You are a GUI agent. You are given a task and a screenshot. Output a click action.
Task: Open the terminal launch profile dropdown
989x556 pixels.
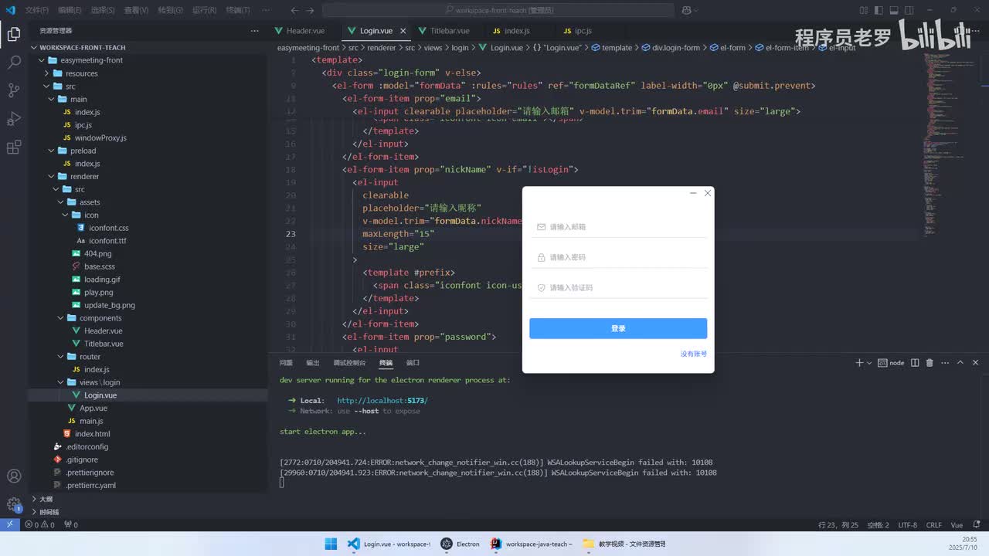coord(869,362)
